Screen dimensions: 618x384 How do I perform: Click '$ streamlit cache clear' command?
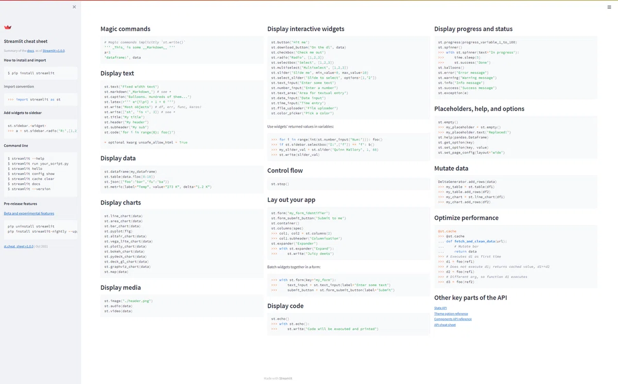(x=31, y=179)
